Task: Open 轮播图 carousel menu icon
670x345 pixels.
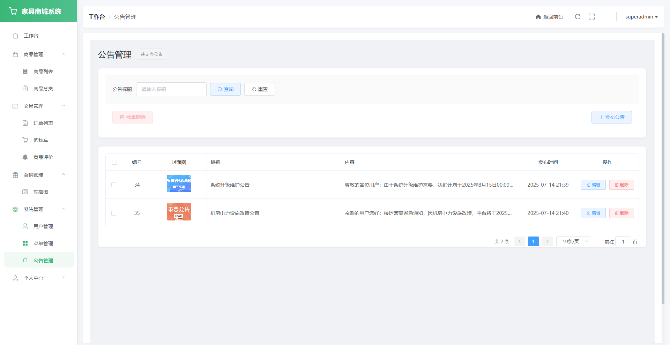Action: pyautogui.click(x=25, y=192)
